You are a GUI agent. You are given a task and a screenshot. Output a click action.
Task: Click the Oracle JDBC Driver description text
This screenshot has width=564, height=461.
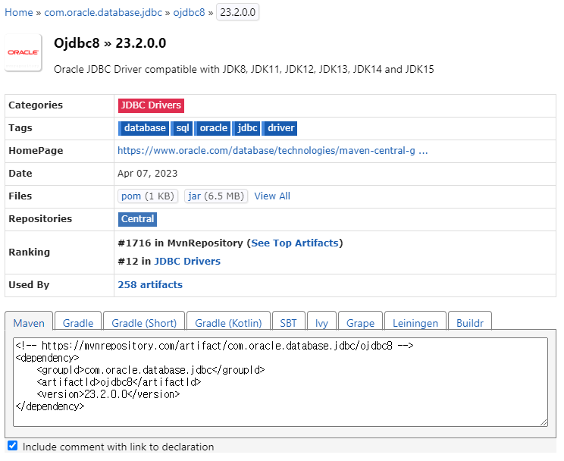pyautogui.click(x=244, y=69)
